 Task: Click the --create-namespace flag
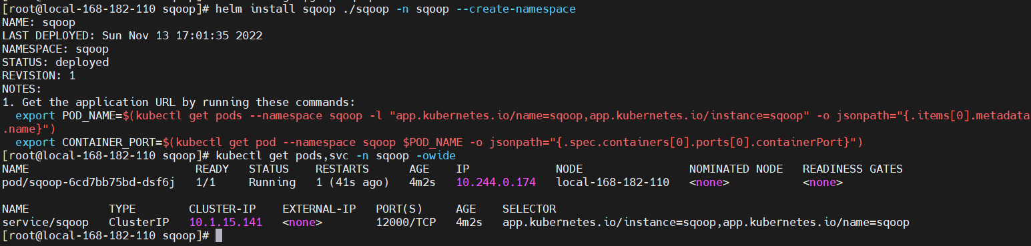coord(516,9)
